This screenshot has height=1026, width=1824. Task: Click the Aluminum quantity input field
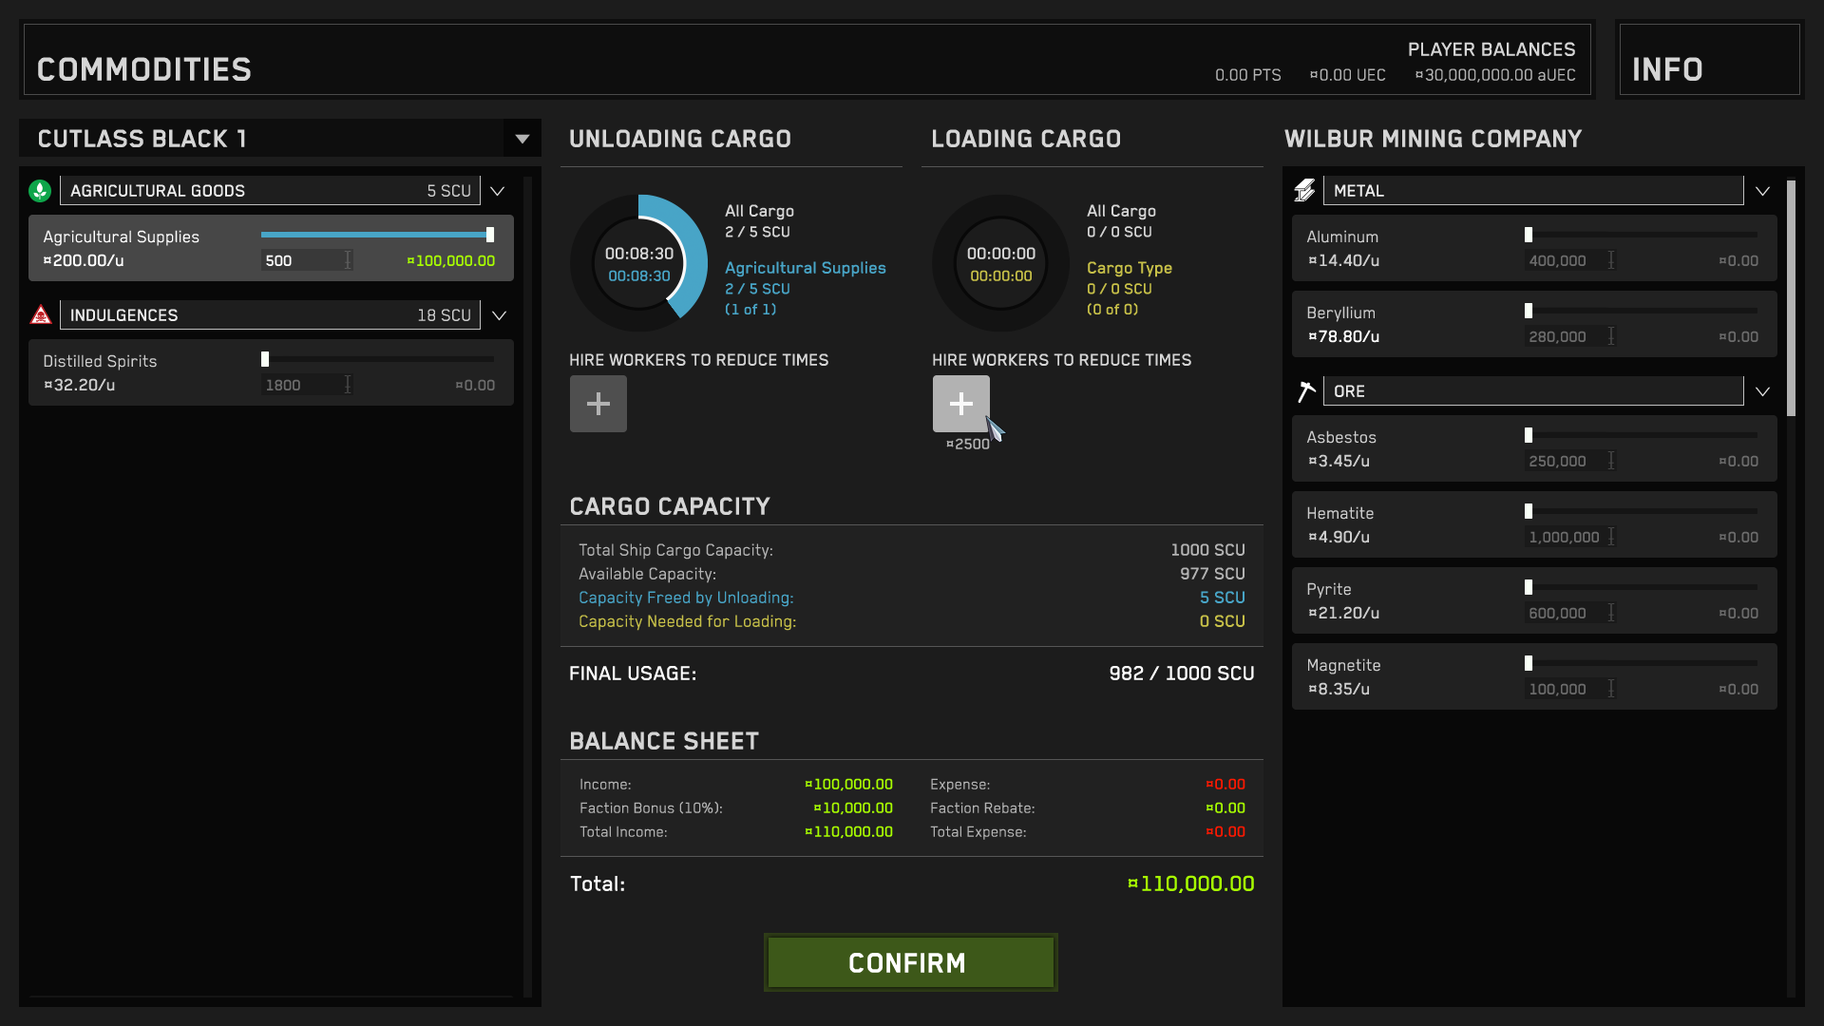(1565, 260)
